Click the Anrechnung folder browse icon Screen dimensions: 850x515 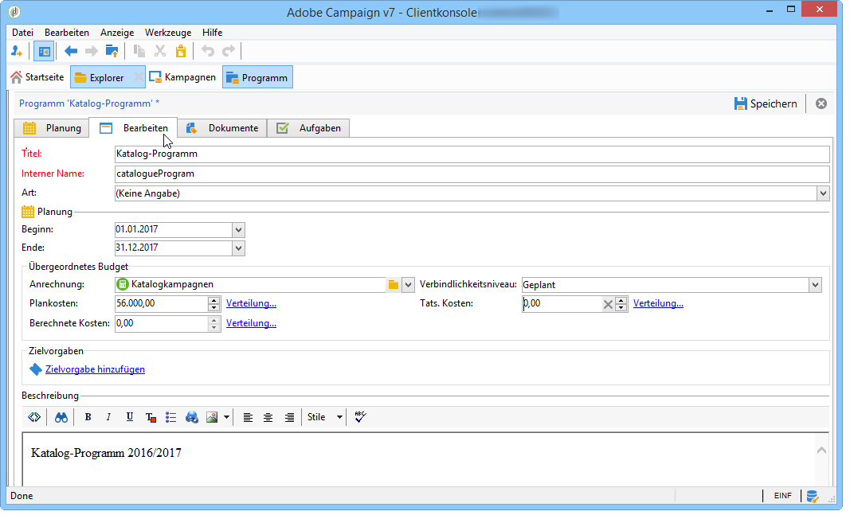pyautogui.click(x=394, y=286)
